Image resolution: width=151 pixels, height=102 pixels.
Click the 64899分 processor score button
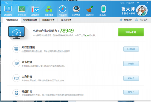[x=131, y=49]
